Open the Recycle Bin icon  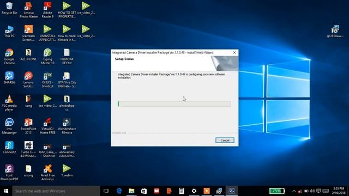[9, 9]
